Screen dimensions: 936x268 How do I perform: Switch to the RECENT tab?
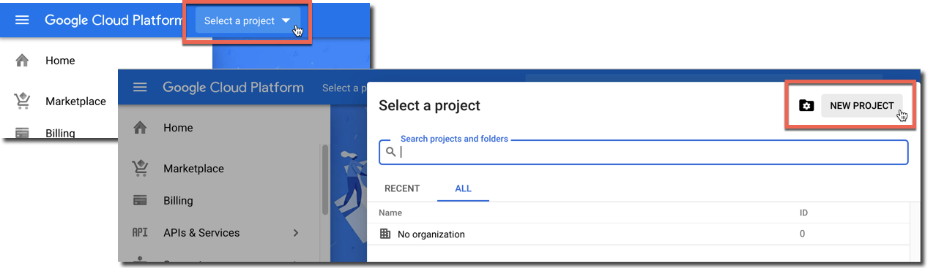(x=402, y=188)
